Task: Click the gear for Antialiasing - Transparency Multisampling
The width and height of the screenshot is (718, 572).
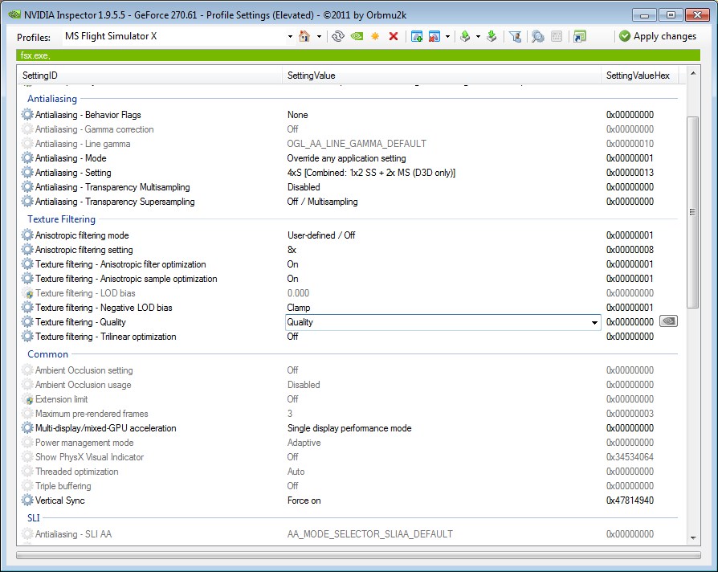Action: pos(27,187)
